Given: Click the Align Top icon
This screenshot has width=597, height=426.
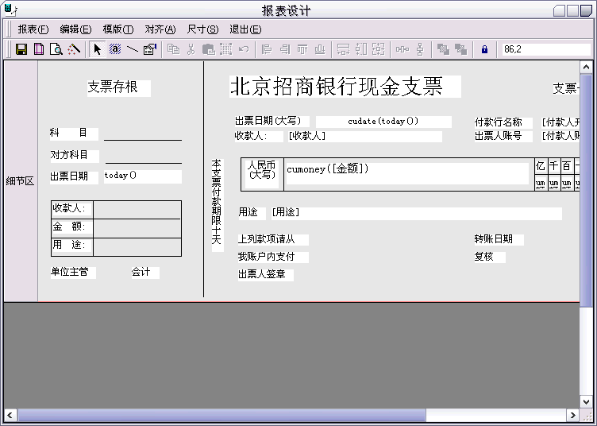Looking at the screenshot, I should (x=302, y=49).
